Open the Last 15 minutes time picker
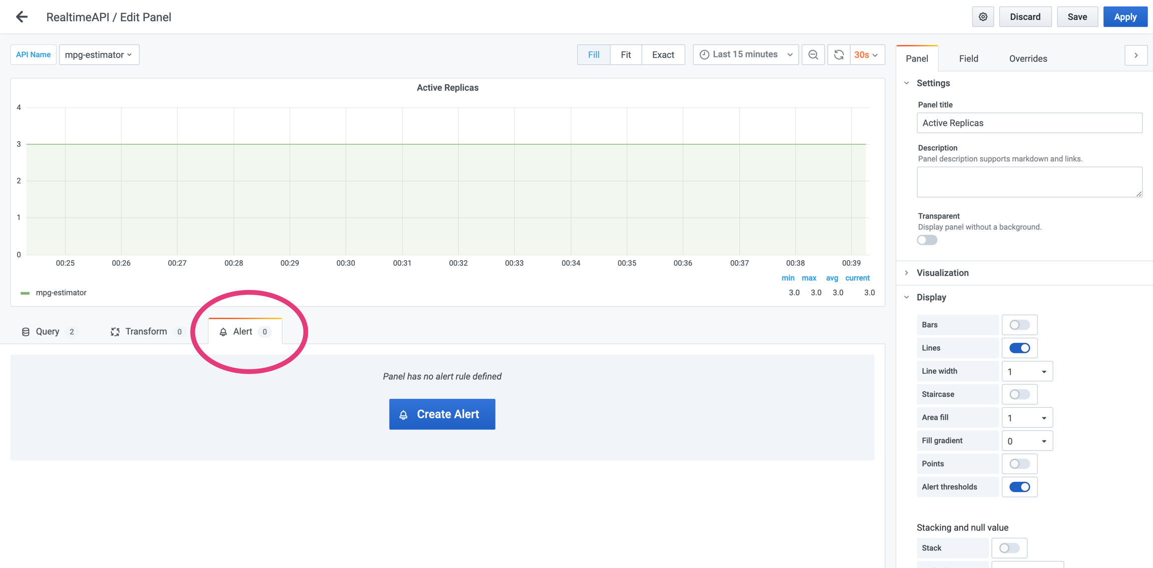 [746, 55]
